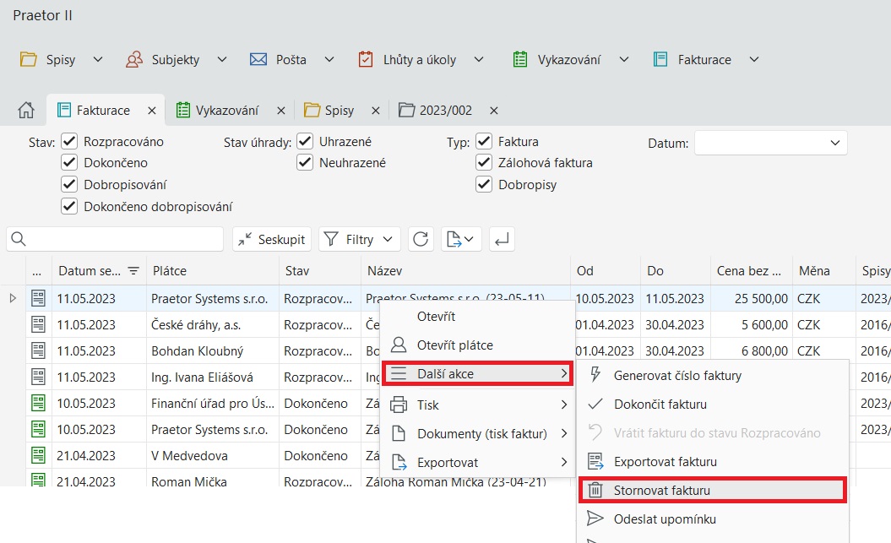The width and height of the screenshot is (891, 543).
Task: Close the 2023/002 tab
Action: point(494,111)
